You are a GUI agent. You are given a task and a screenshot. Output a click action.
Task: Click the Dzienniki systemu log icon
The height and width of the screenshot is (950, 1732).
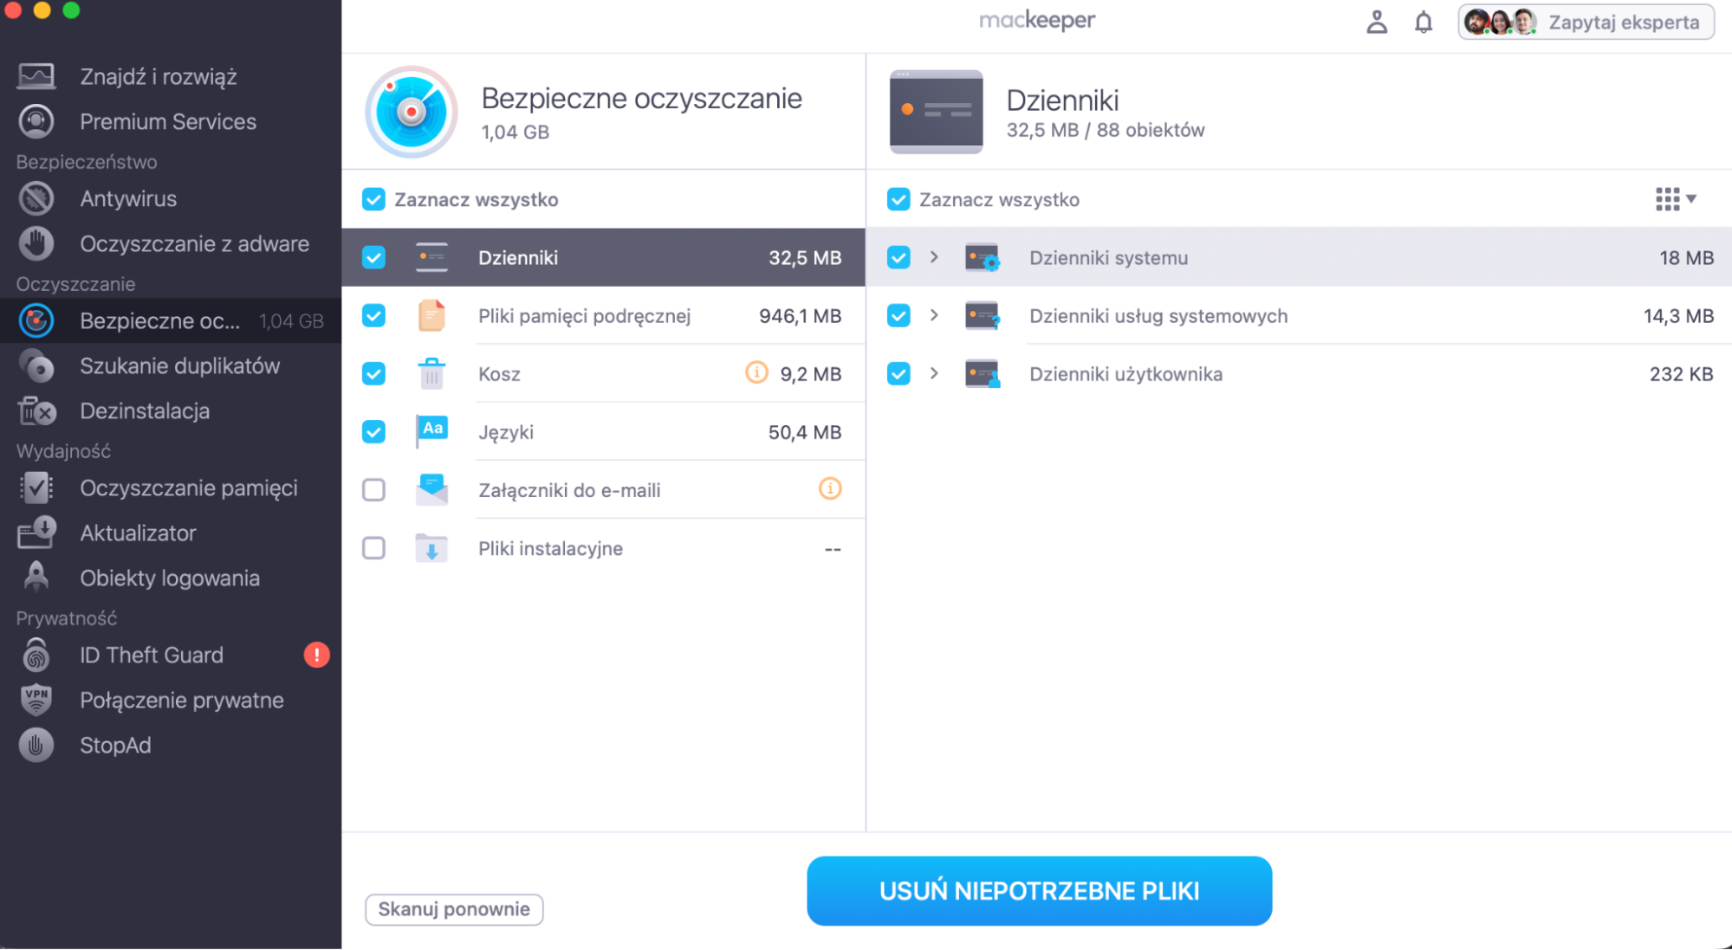pos(983,257)
